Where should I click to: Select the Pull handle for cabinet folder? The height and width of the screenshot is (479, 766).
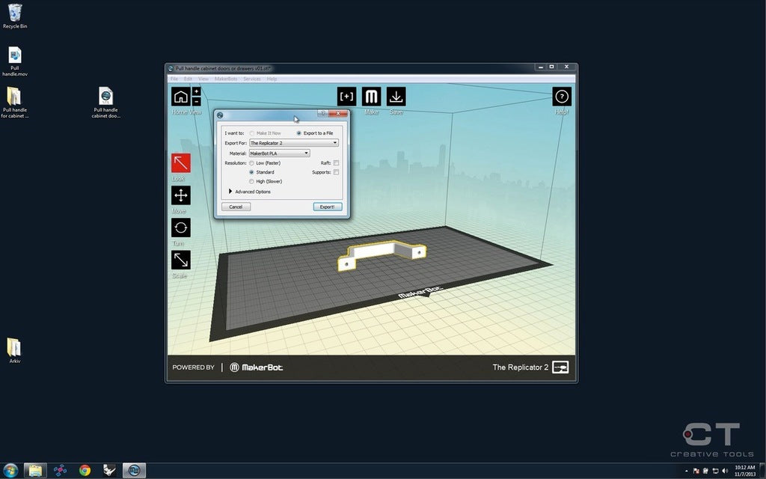15,103
